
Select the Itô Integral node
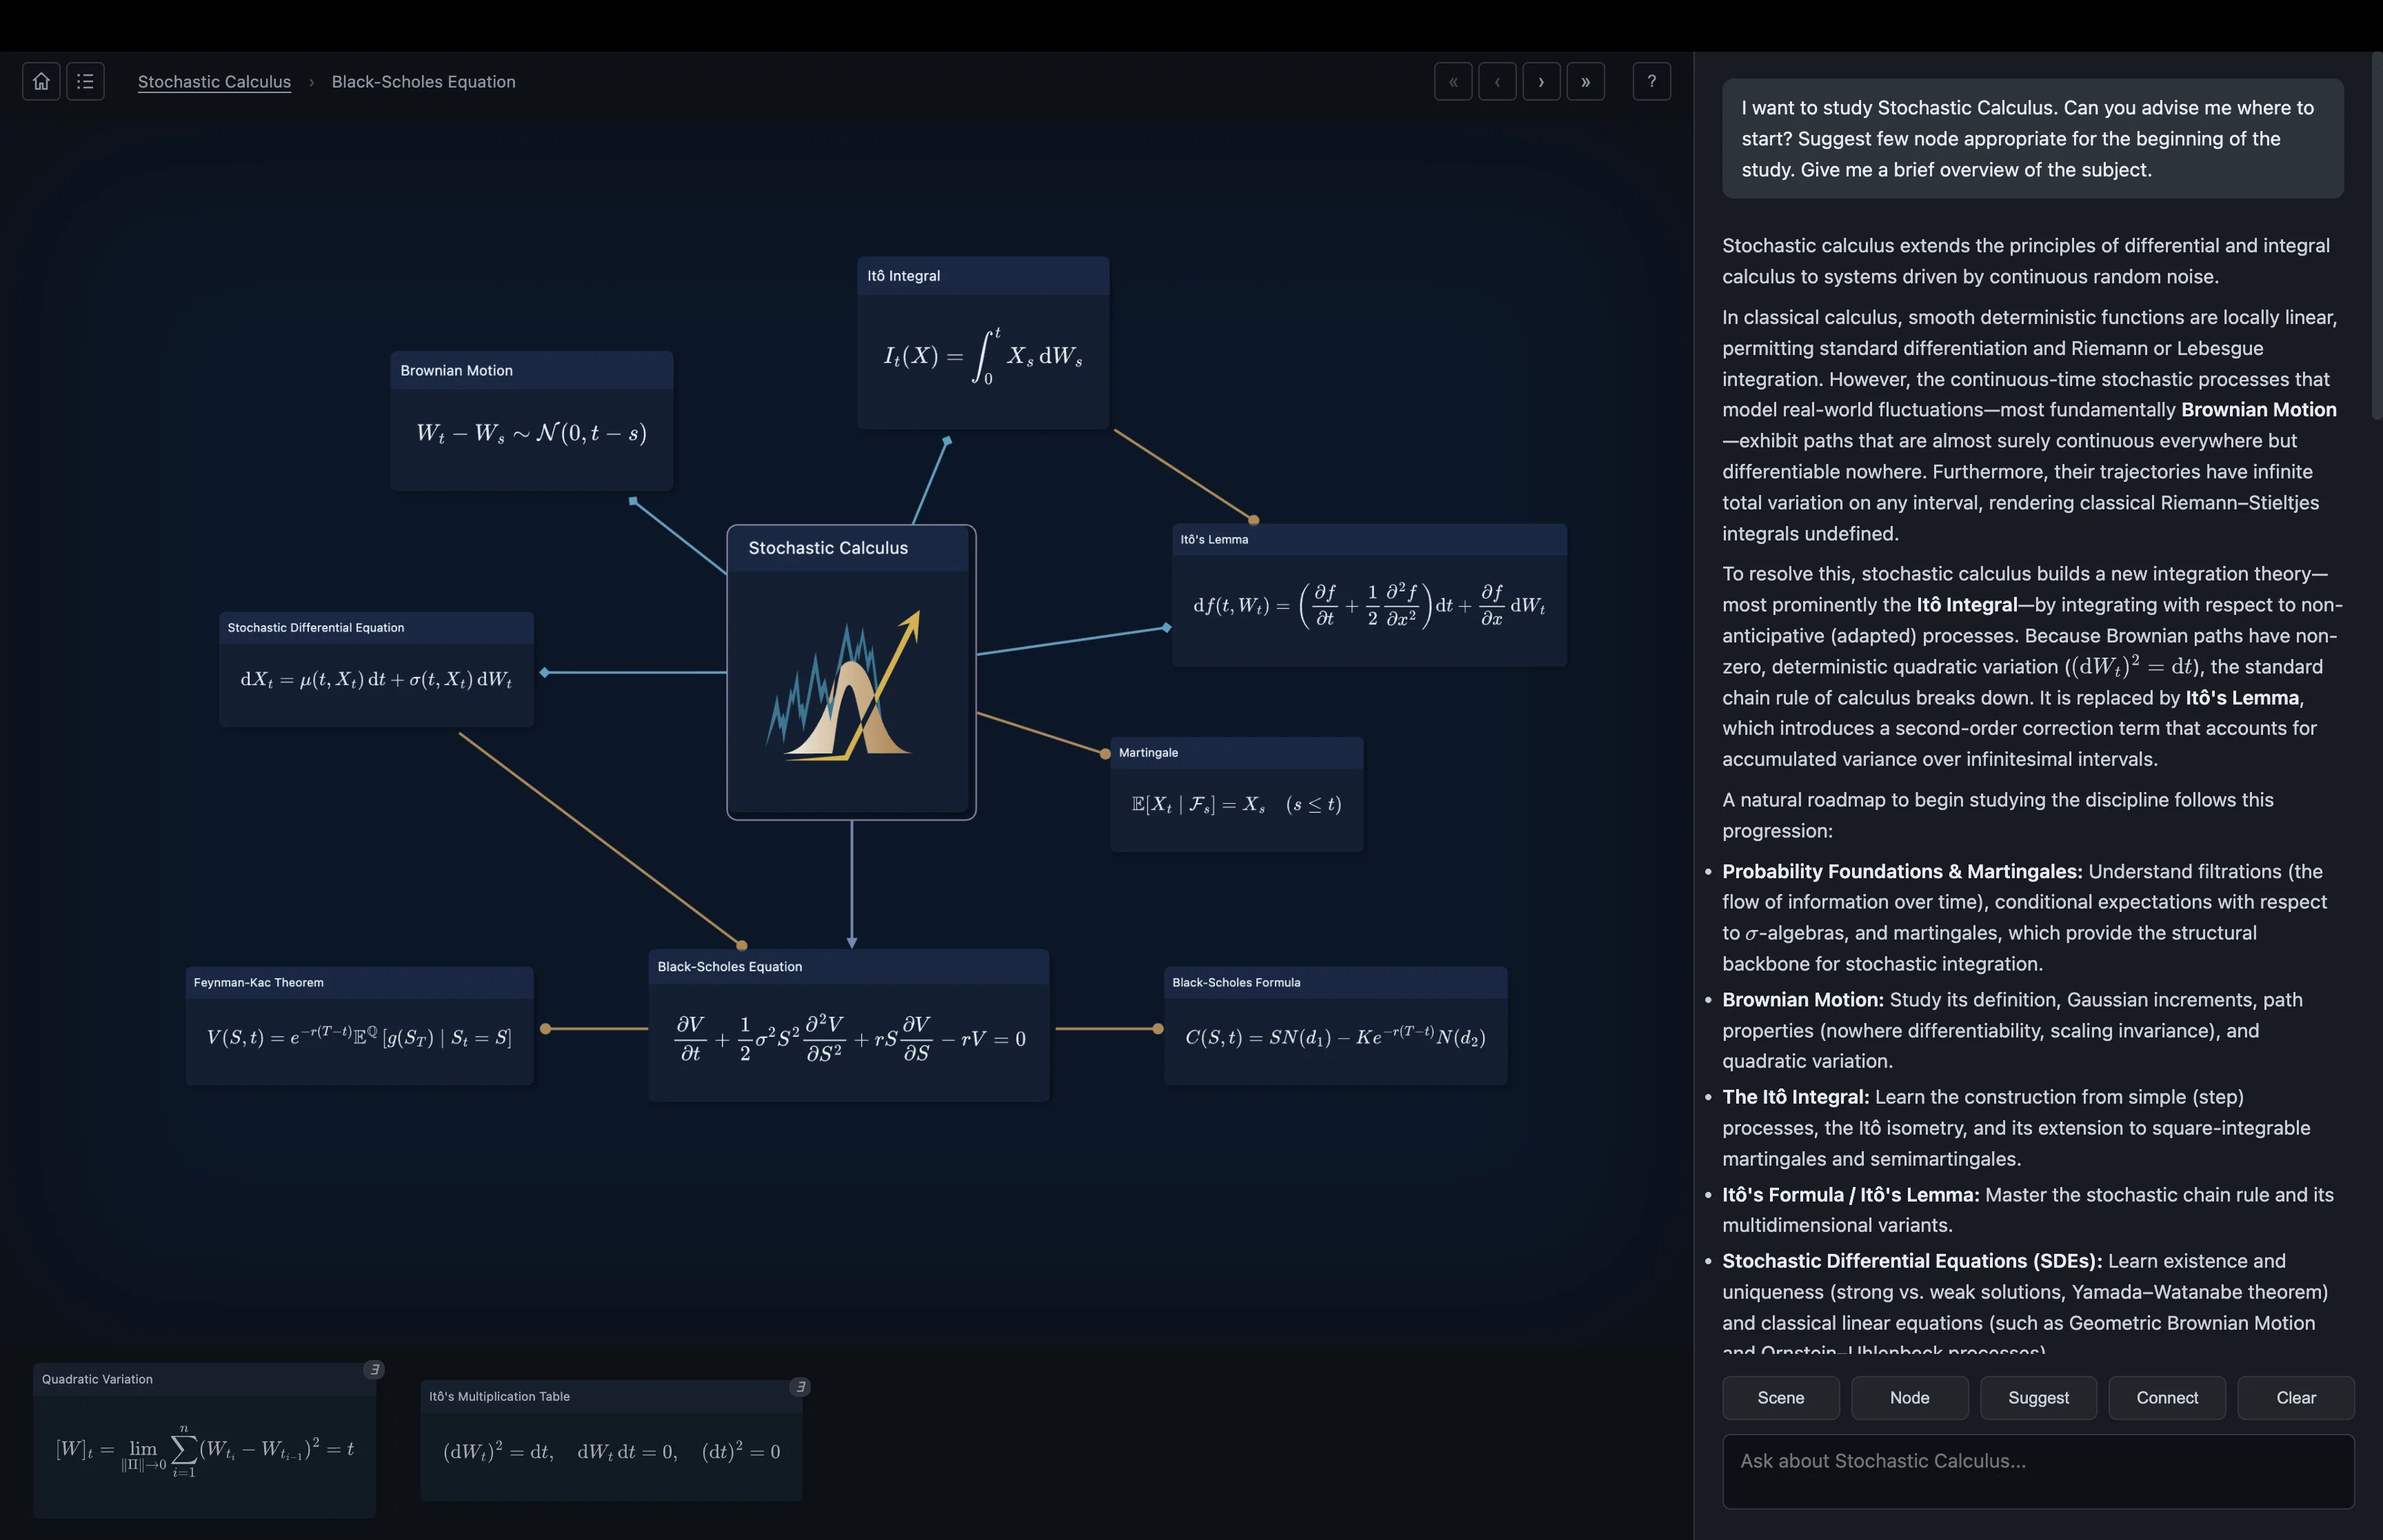click(983, 343)
